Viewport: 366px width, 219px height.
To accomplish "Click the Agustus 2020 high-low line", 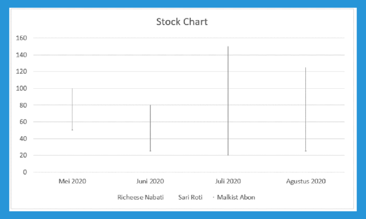I will (305, 109).
